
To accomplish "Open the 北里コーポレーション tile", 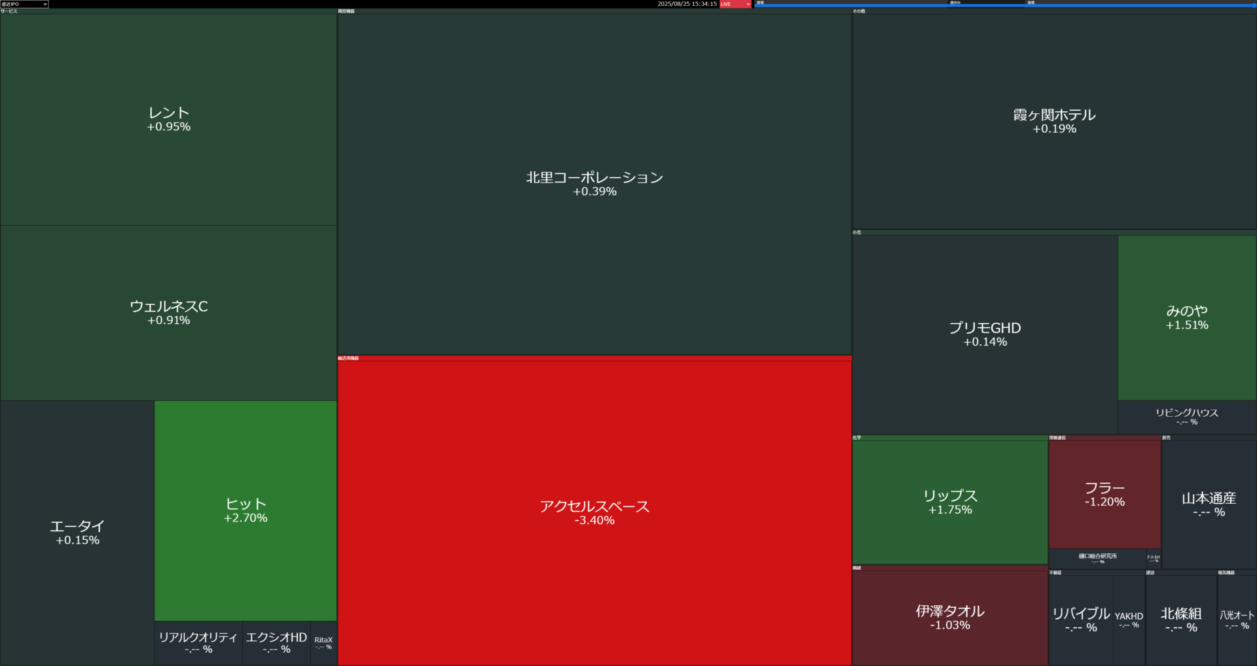I will pos(594,184).
